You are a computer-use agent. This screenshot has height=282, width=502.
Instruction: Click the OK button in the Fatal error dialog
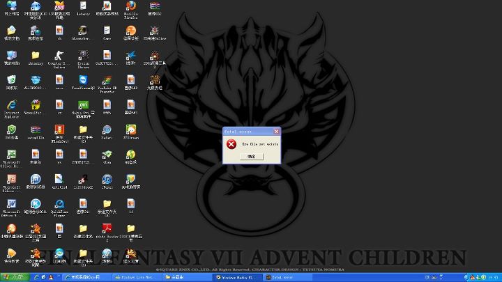click(x=251, y=157)
